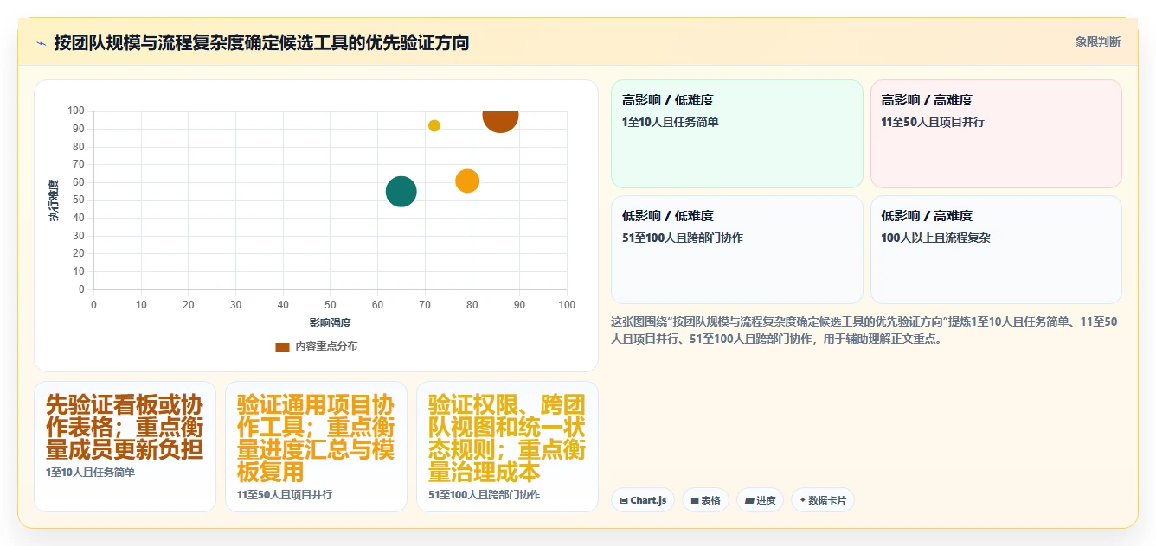Click 11至50人且项目并行 text in pink quadrant
1156x546 pixels.
[933, 122]
